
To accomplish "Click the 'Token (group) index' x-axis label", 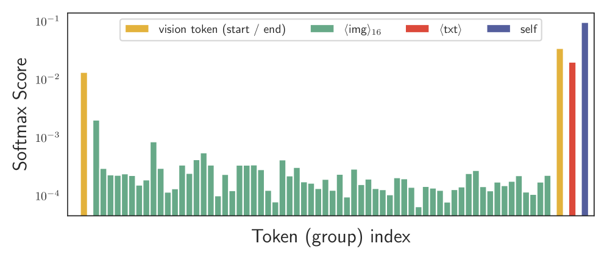I will [x=331, y=236].
